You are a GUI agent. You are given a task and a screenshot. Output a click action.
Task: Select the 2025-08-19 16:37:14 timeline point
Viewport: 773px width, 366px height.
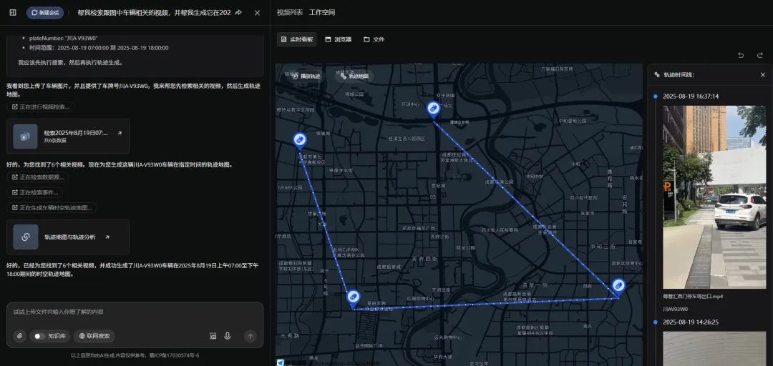pyautogui.click(x=691, y=96)
